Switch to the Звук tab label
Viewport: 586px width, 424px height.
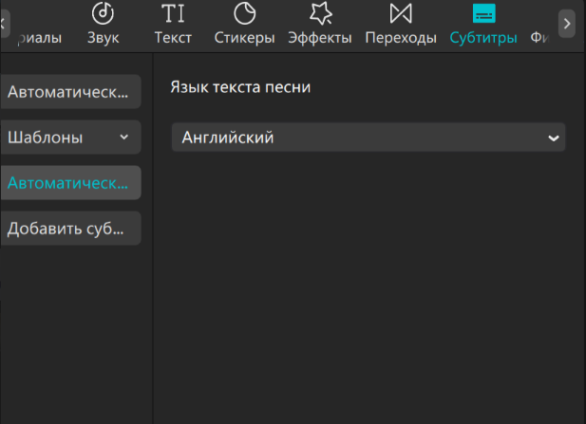click(104, 38)
